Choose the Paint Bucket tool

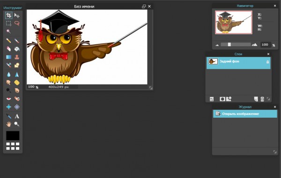[17, 49]
